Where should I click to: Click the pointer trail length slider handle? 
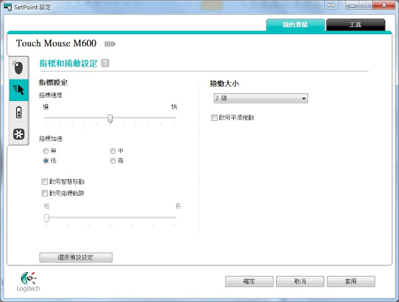[x=46, y=218]
